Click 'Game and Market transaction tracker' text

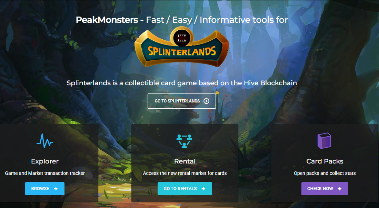[45, 173]
